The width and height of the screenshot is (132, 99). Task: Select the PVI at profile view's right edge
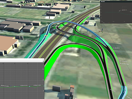click(44, 86)
